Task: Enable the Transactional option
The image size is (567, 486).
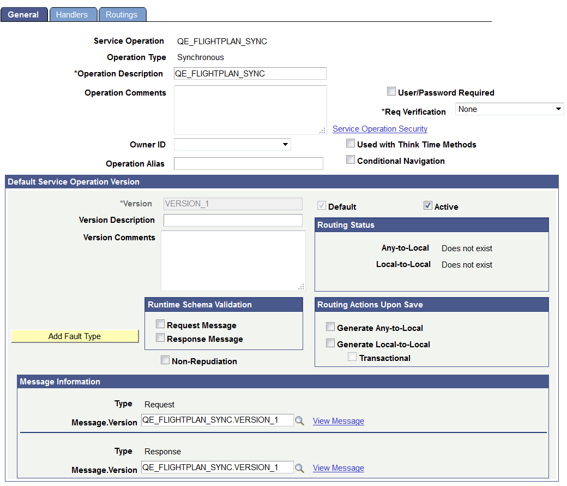Action: (352, 356)
